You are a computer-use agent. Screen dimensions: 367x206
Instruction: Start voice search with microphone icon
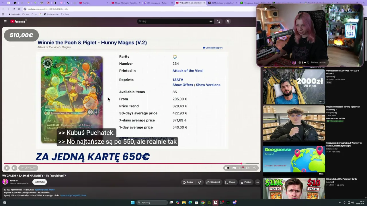pos(228,21)
